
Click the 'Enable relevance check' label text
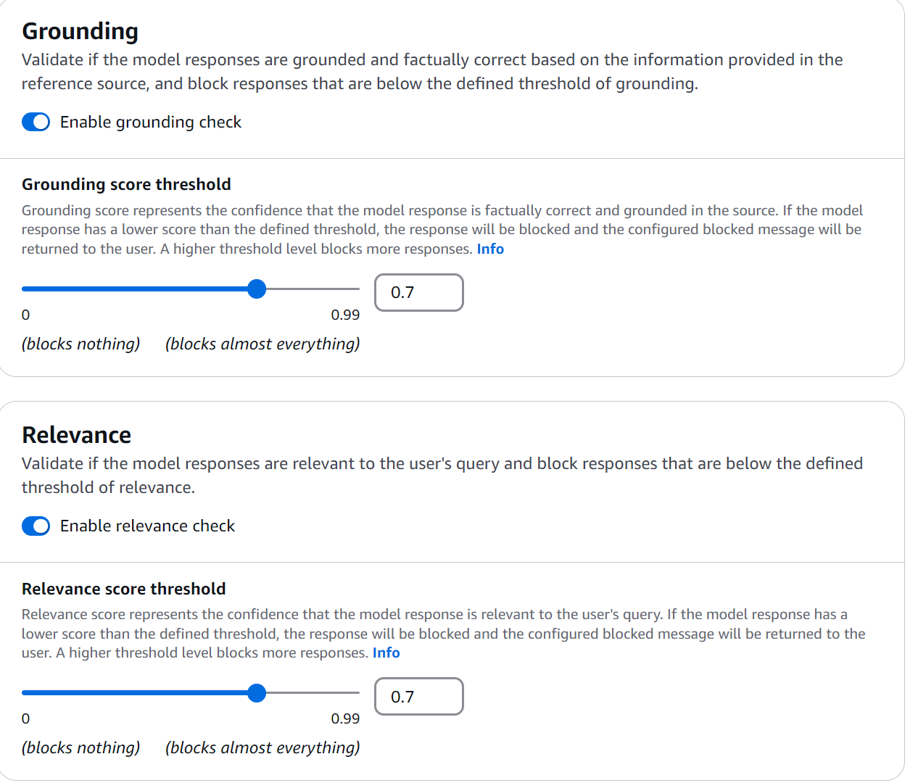147,526
